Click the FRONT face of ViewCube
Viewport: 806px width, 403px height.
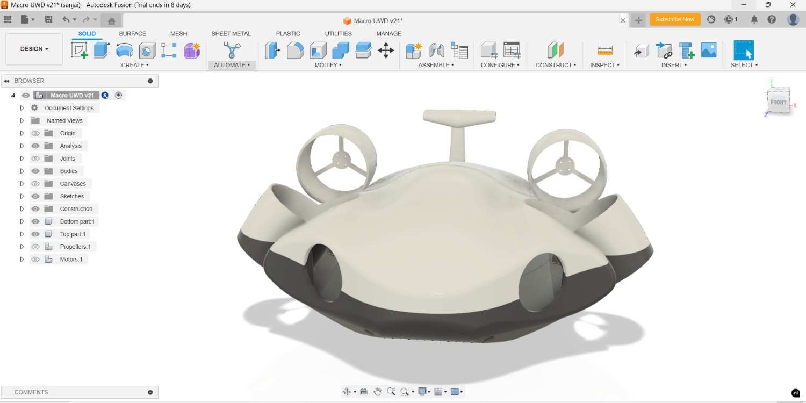(x=778, y=102)
